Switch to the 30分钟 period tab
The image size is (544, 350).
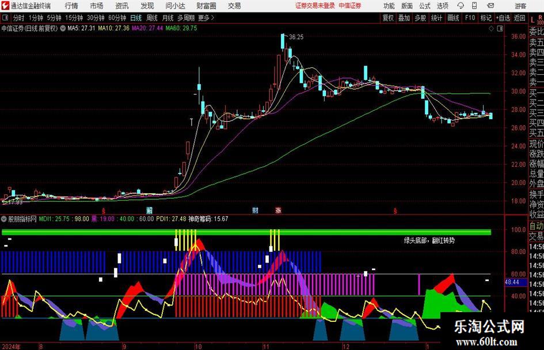pyautogui.click(x=96, y=18)
